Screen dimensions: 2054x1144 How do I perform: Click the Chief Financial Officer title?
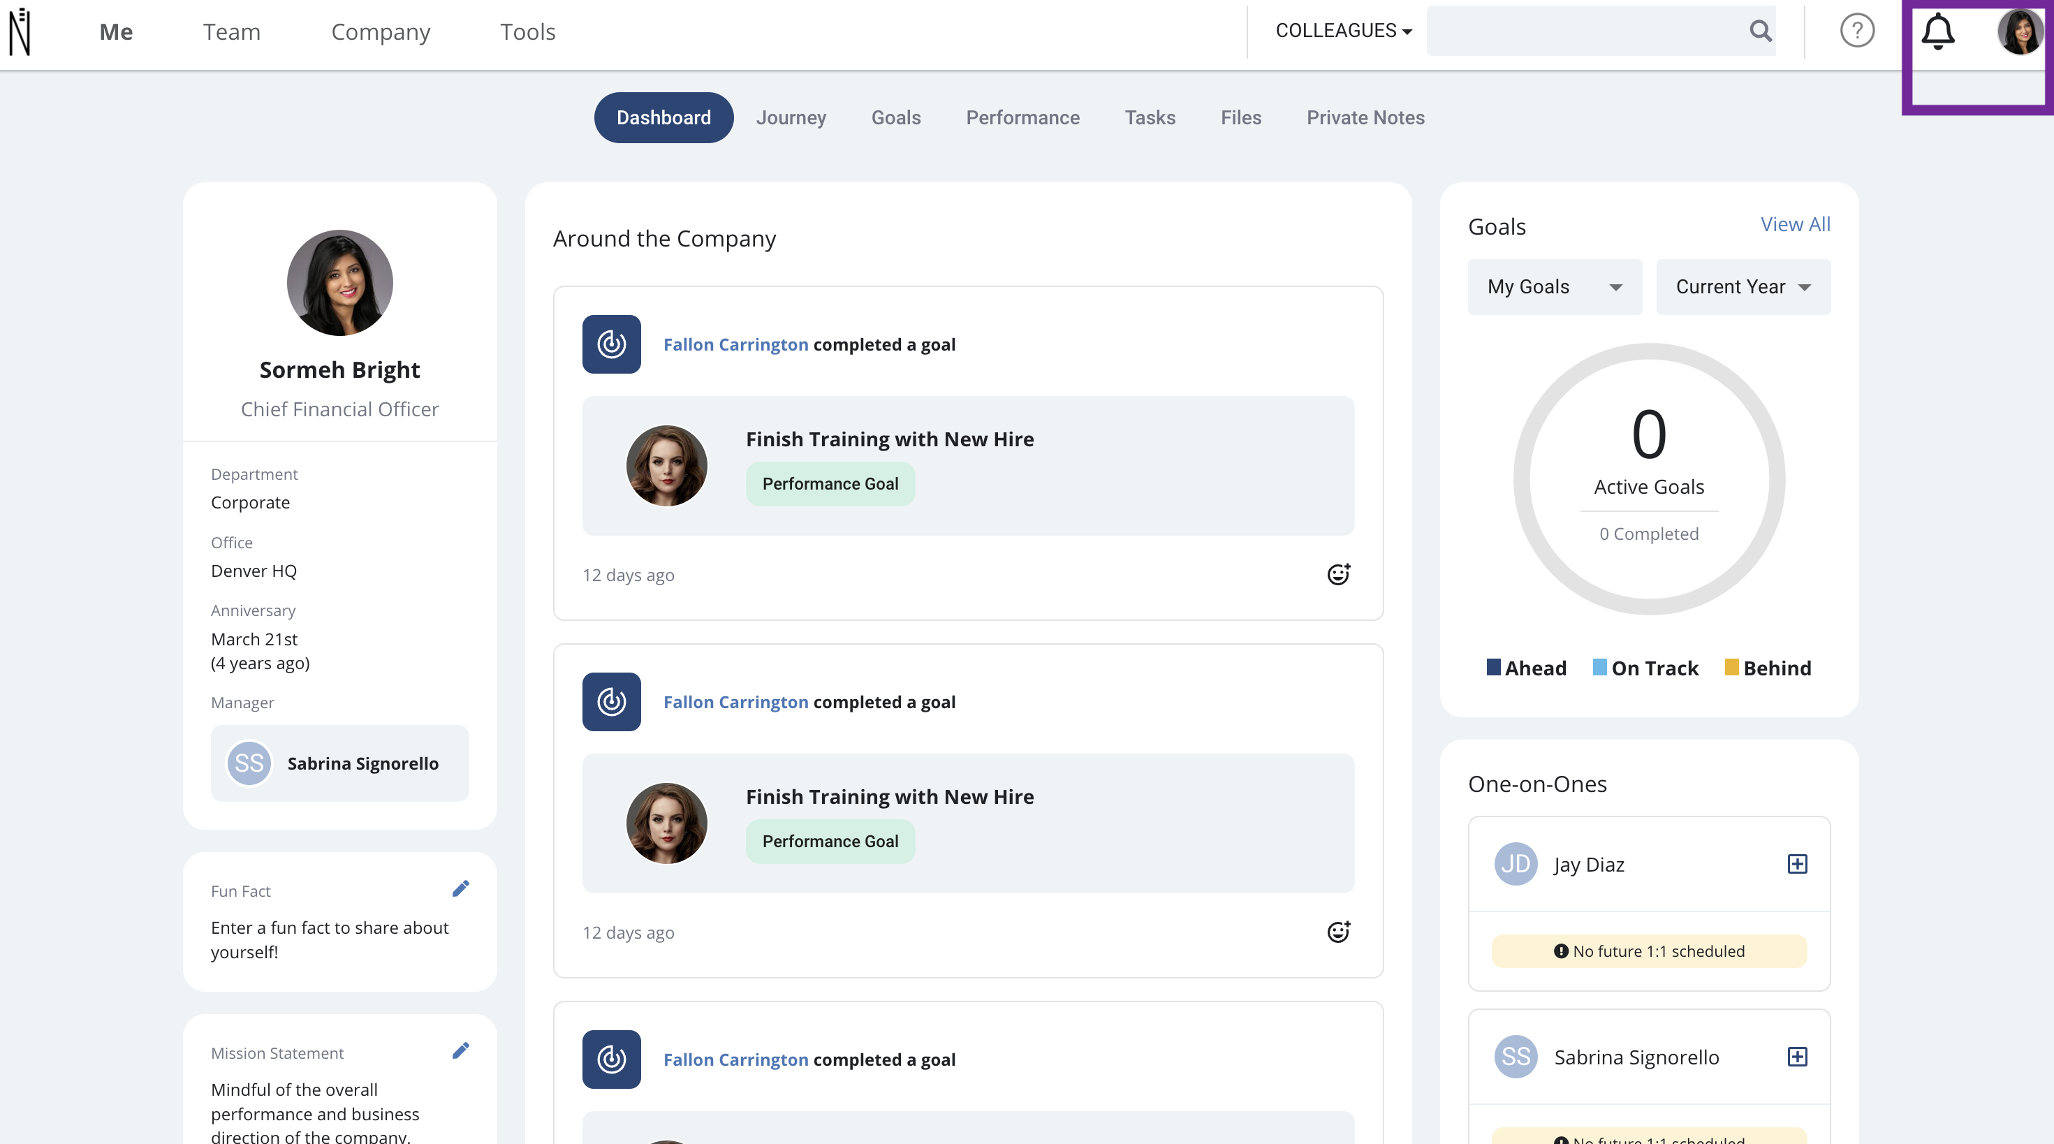(339, 409)
